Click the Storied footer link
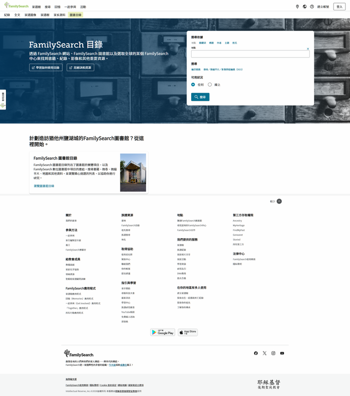350x396 pixels. click(237, 240)
